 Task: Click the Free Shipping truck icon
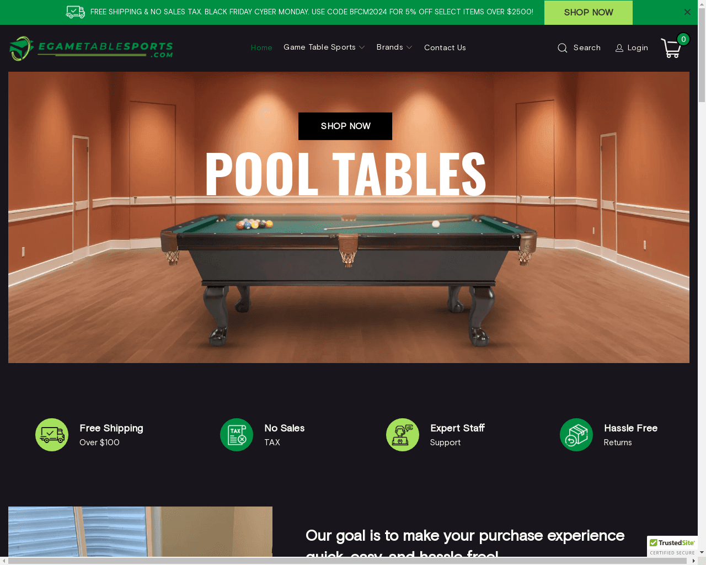click(x=52, y=435)
